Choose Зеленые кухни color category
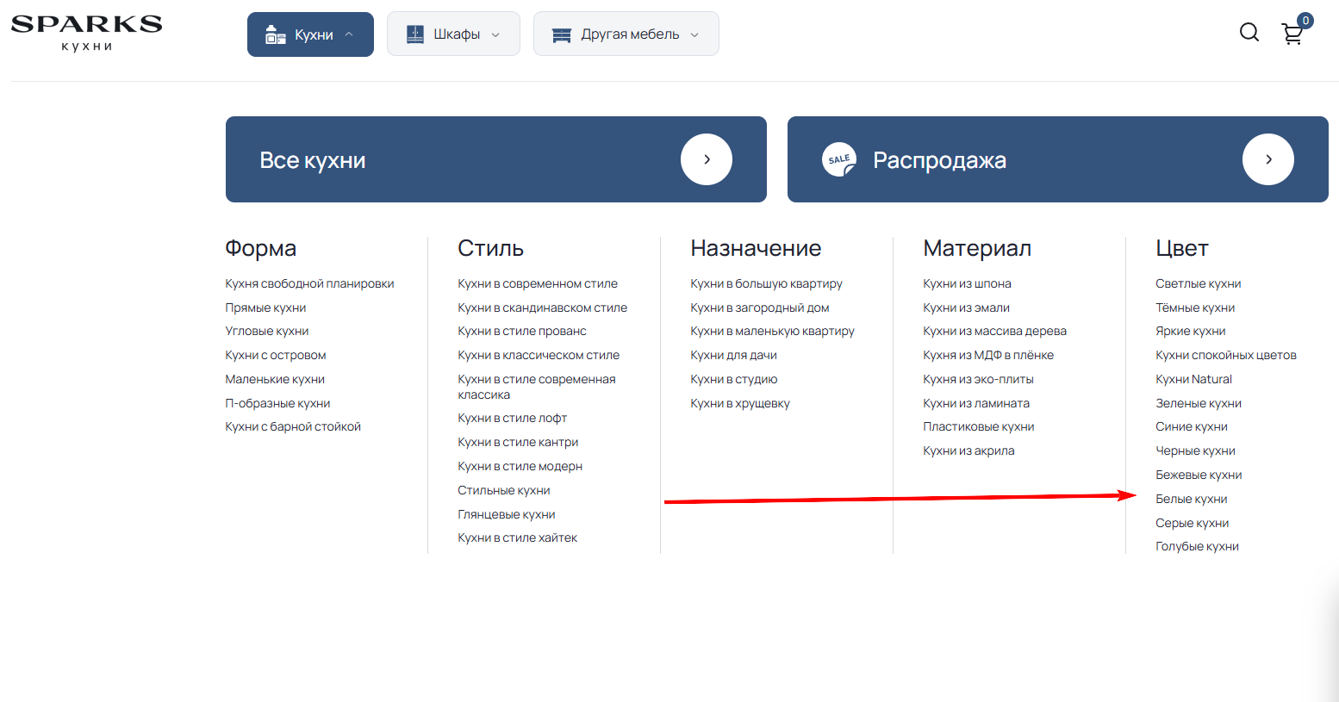 [x=1198, y=402]
